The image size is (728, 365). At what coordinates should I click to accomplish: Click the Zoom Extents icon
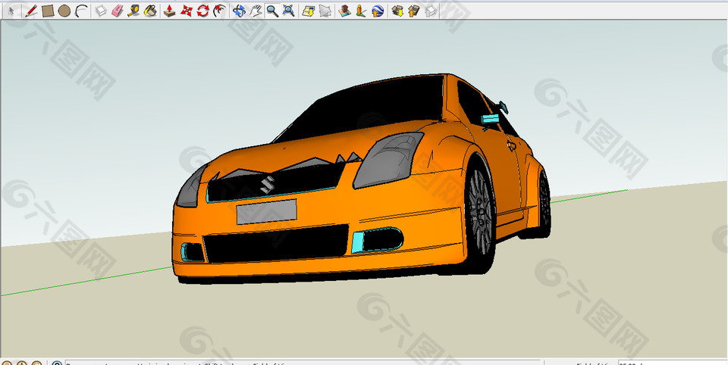click(x=288, y=11)
